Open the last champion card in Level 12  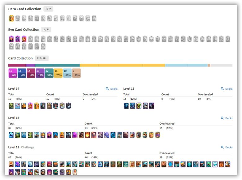click(x=158, y=135)
